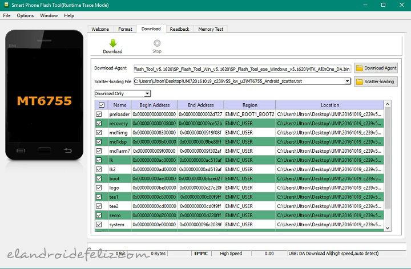The image size is (411, 269).
Task: Open the Help menu
Action: point(69,15)
